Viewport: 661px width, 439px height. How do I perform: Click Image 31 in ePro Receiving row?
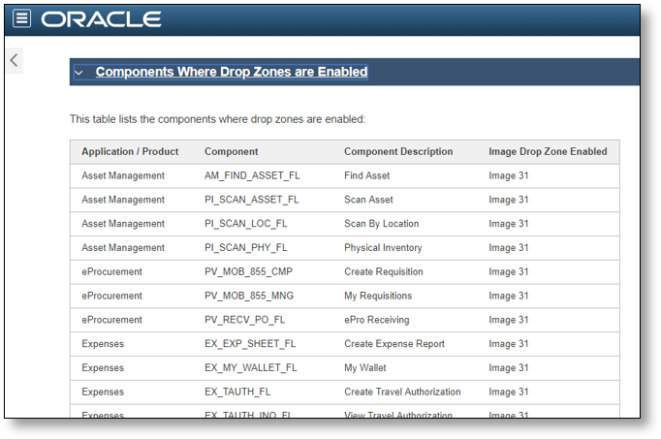point(509,320)
